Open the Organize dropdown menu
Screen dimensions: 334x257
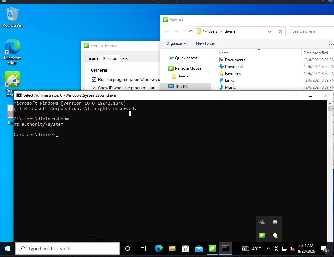176,43
